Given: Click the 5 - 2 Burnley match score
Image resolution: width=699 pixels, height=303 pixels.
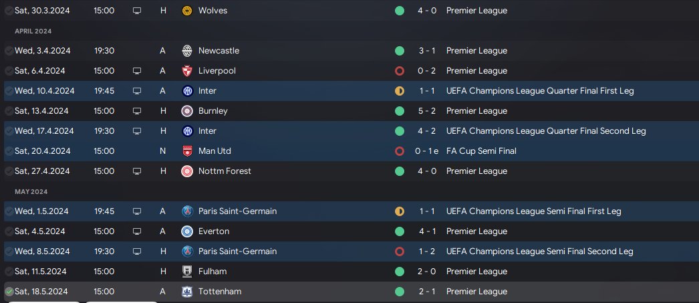Looking at the screenshot, I should 425,111.
